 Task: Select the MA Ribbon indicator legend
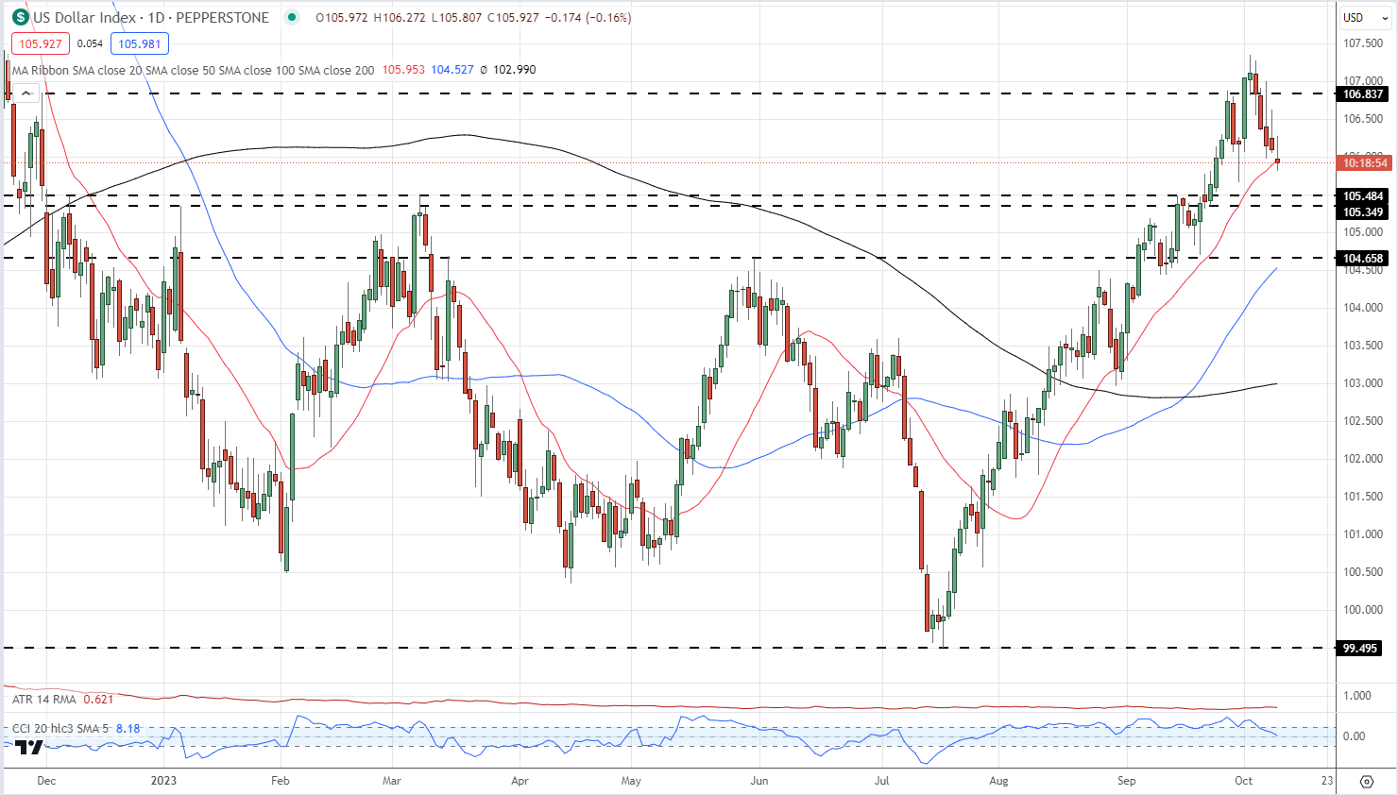[194, 70]
